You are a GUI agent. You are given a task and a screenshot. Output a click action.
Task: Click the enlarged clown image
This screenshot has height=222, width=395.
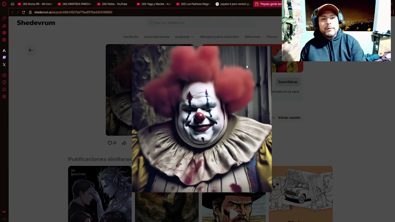click(202, 119)
